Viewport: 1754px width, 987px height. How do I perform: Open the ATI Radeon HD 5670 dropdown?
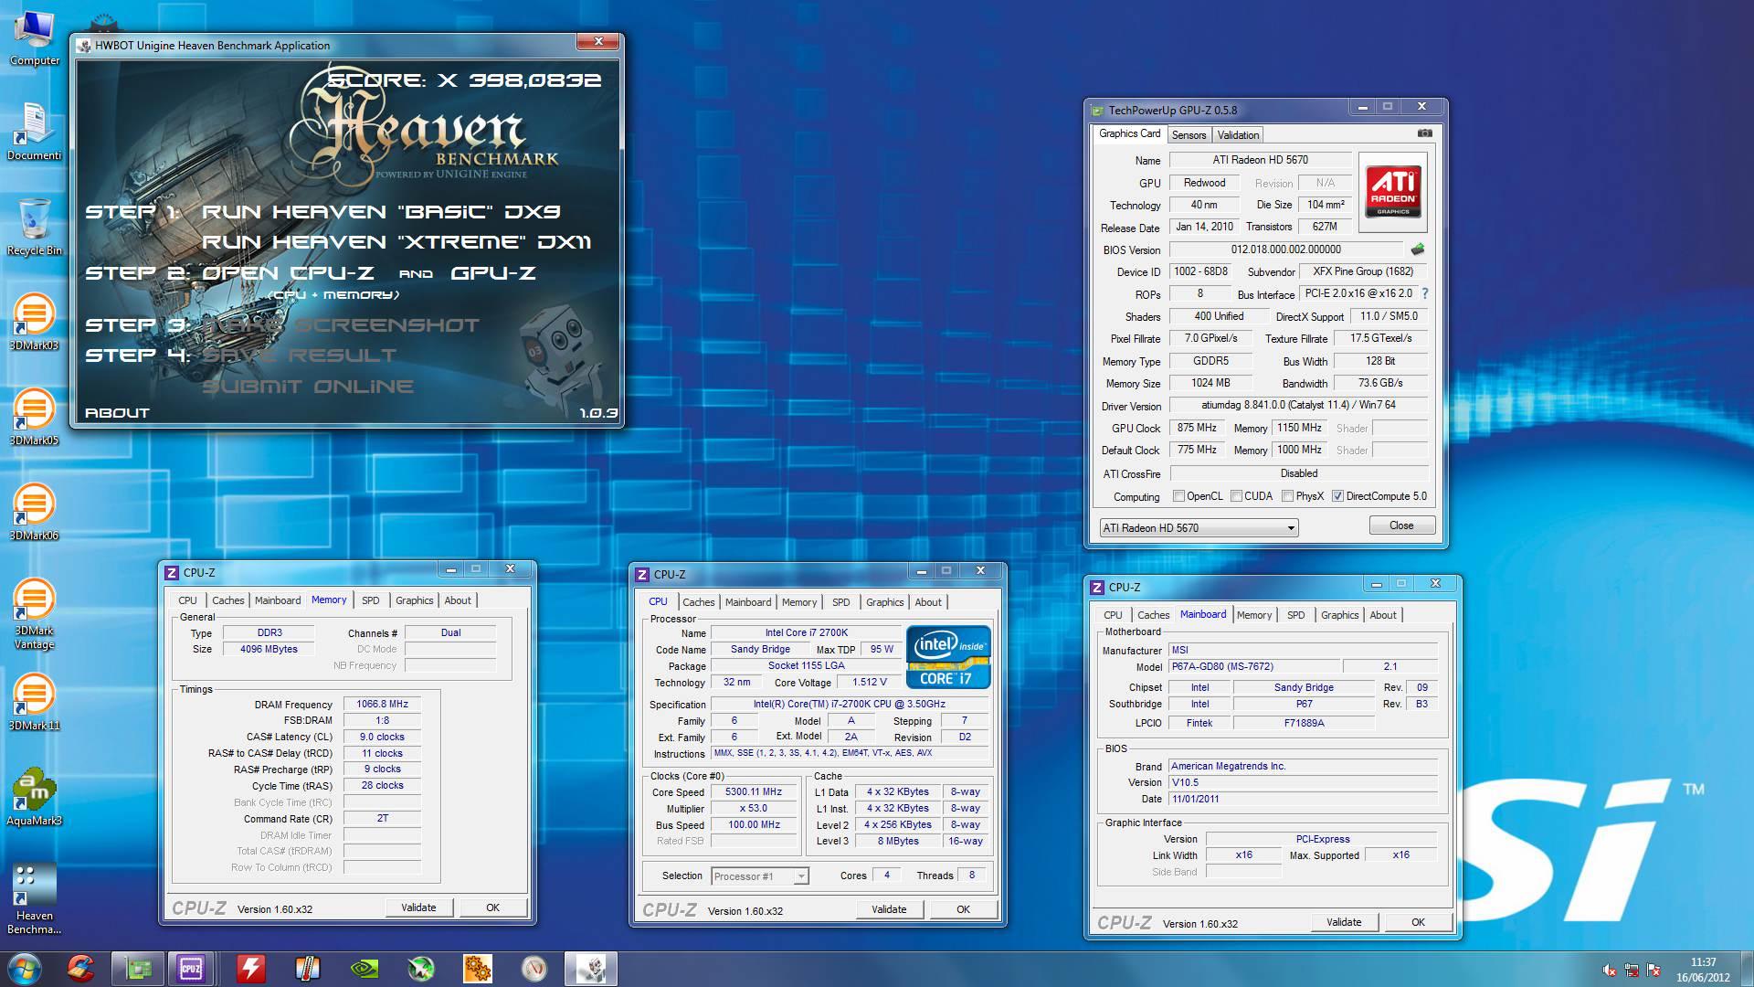pyautogui.click(x=1199, y=527)
